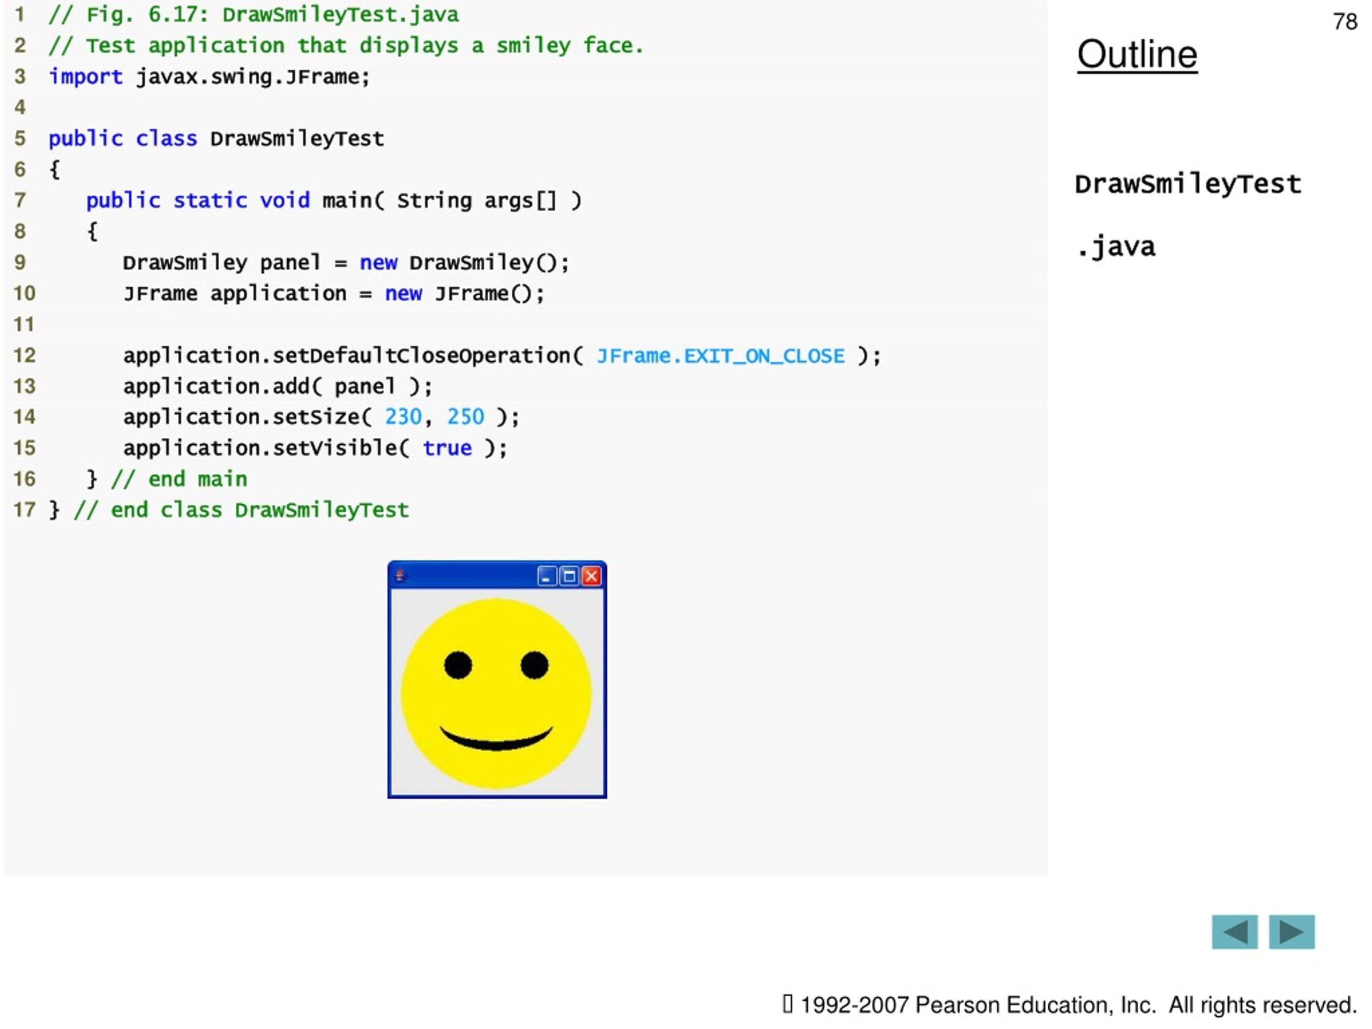Click '// end main' comment
Viewport: 1372px width, 1029px height.
[x=179, y=479]
